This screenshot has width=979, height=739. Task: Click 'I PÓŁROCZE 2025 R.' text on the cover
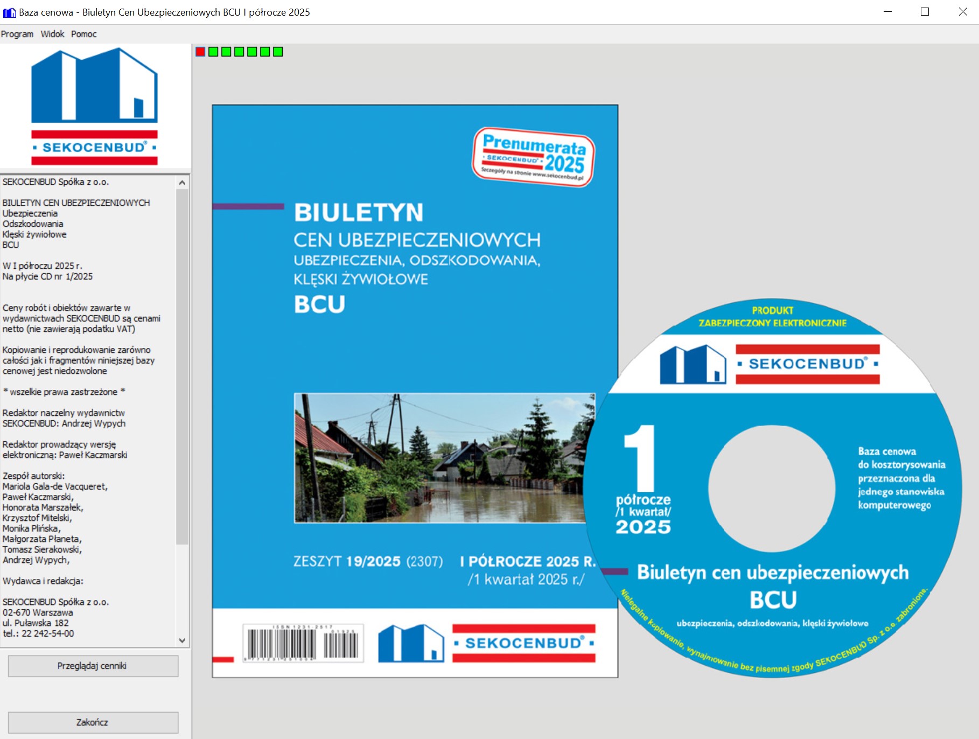point(528,561)
